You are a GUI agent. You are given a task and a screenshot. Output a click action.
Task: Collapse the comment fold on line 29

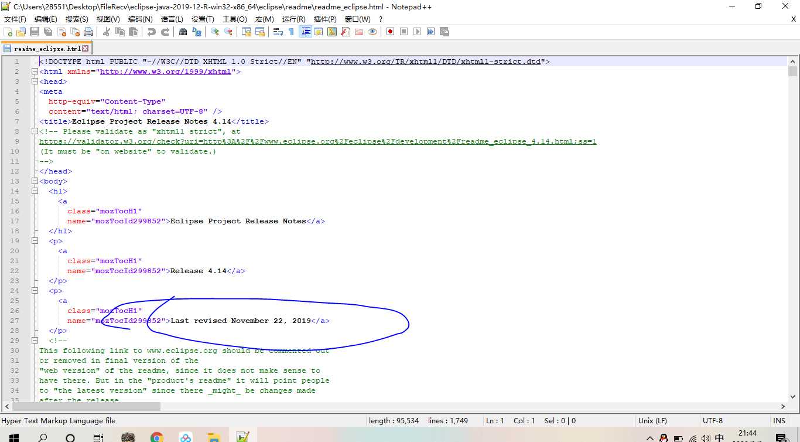(x=35, y=341)
